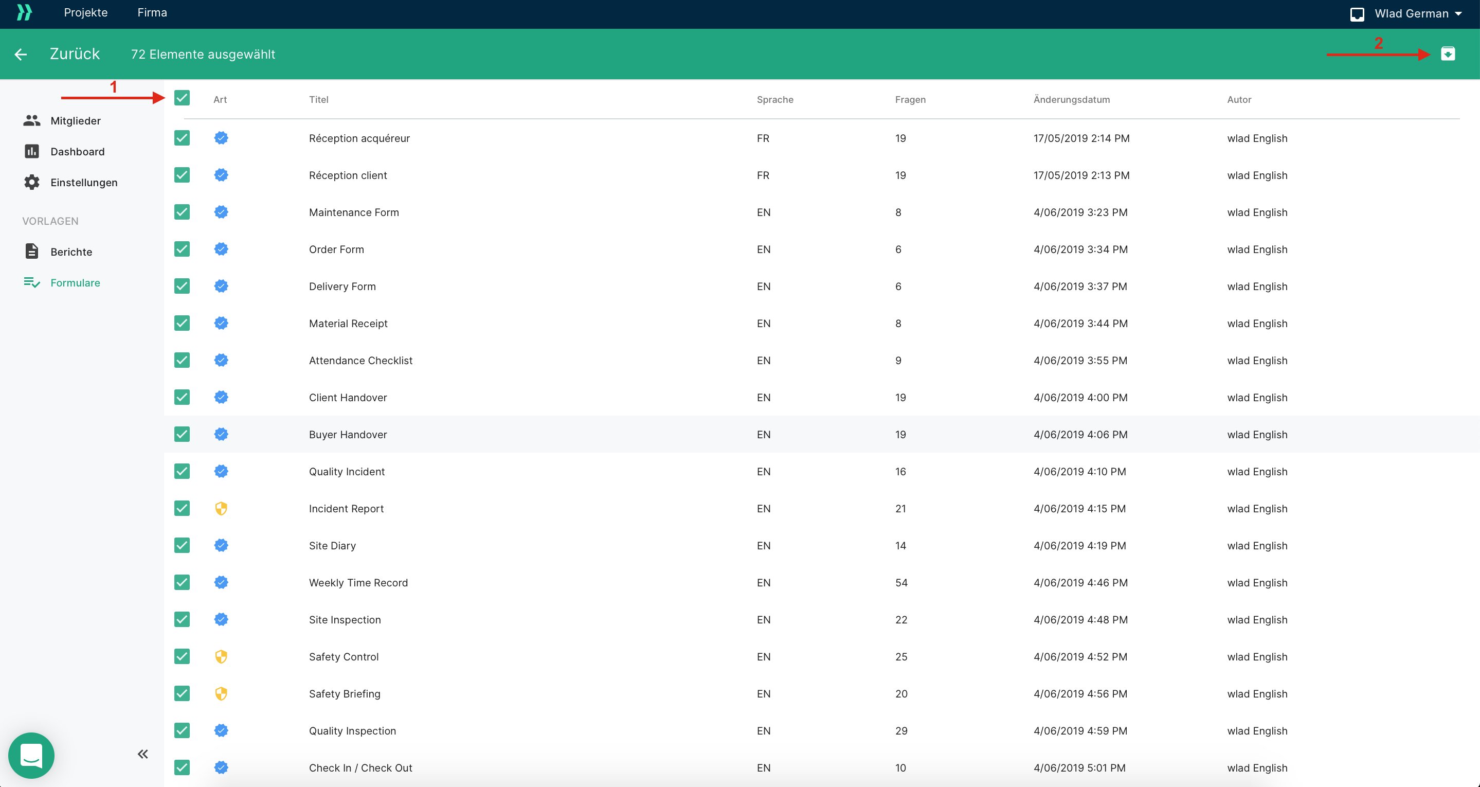Click the Delivery Form title

click(342, 287)
